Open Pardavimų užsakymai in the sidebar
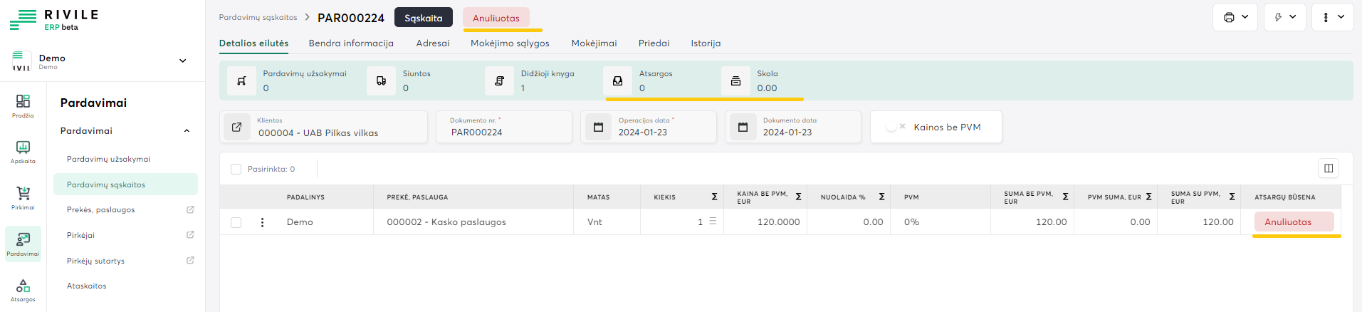The width and height of the screenshot is (1362, 312). tap(108, 159)
